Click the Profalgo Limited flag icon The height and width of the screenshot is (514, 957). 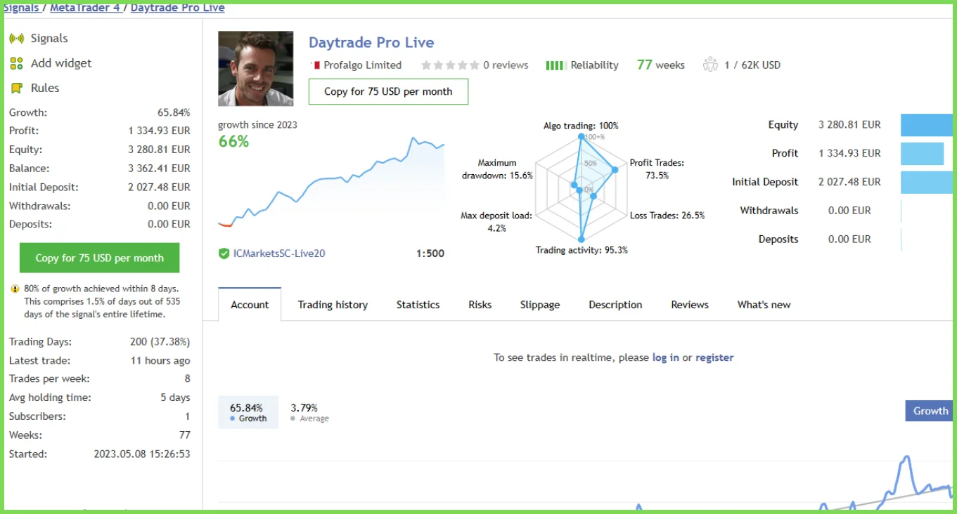click(x=316, y=65)
